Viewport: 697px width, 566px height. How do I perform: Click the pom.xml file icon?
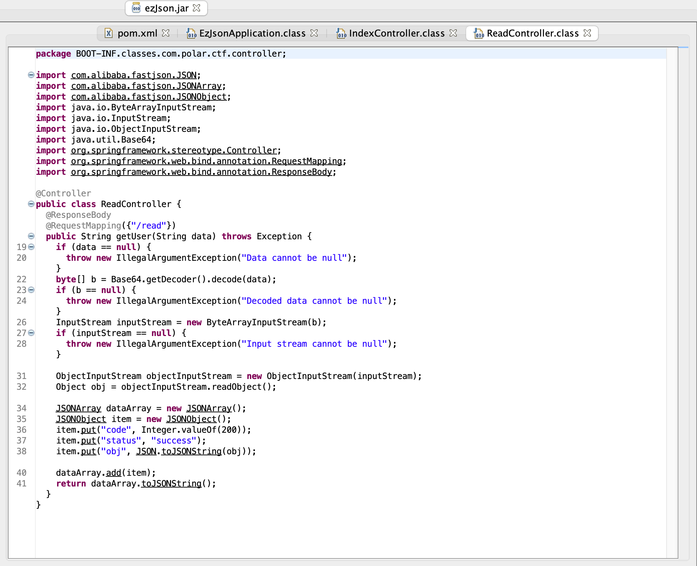click(109, 33)
